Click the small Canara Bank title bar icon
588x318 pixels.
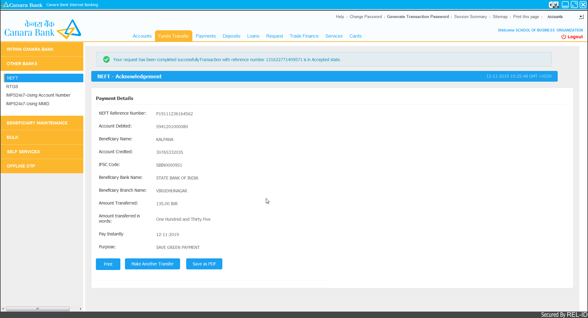[5, 5]
